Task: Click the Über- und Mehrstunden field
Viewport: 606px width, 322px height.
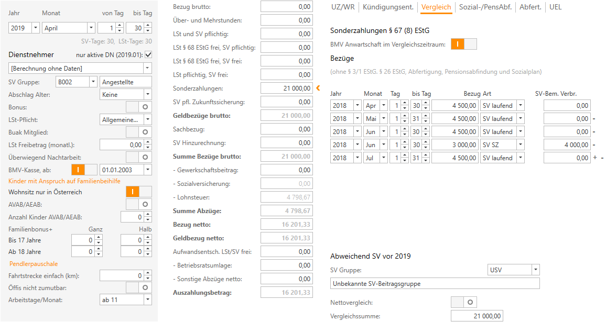Action: [286, 20]
